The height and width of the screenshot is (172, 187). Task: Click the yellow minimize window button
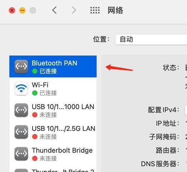22,10
